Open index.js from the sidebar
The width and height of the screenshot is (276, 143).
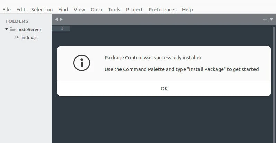pos(29,37)
